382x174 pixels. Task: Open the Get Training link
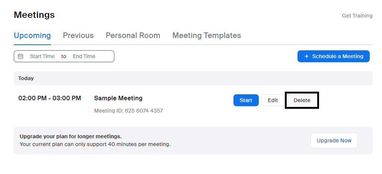click(x=357, y=16)
